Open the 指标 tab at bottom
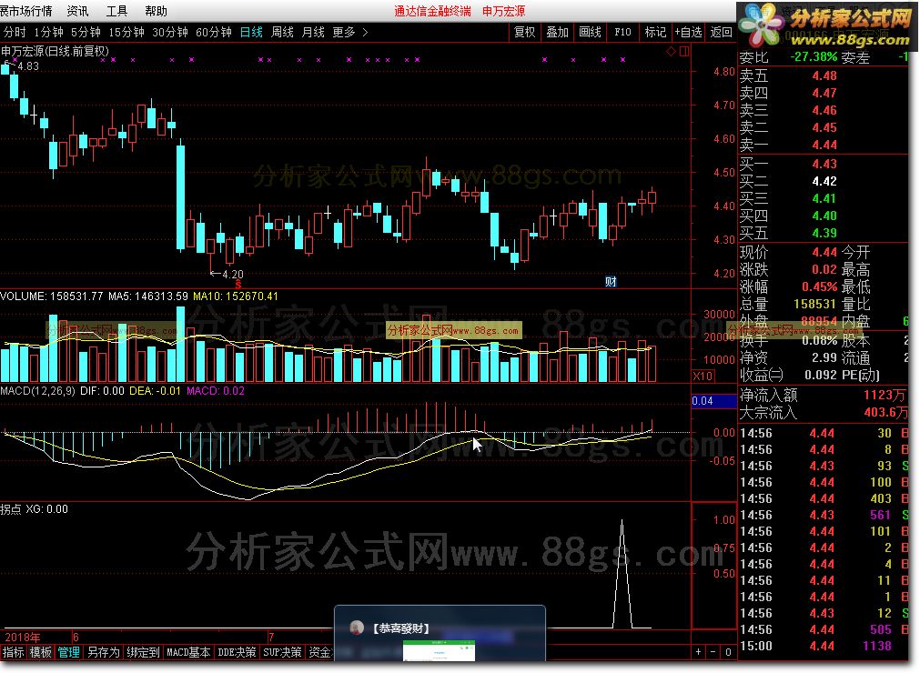The image size is (920, 673). (x=13, y=652)
